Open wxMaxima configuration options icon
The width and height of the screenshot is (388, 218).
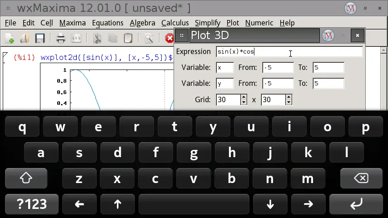click(76, 38)
